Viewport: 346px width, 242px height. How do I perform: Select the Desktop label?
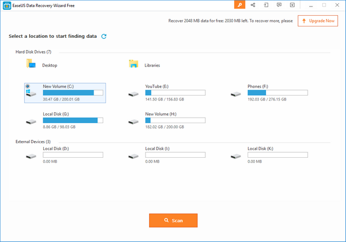tap(50, 65)
